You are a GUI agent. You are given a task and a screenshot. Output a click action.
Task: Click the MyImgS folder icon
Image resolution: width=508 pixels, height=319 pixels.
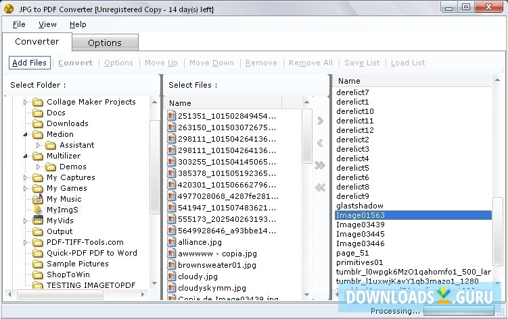[x=38, y=210]
